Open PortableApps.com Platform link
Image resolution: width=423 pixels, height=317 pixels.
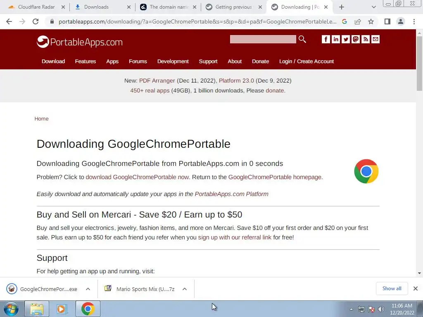coord(231,194)
